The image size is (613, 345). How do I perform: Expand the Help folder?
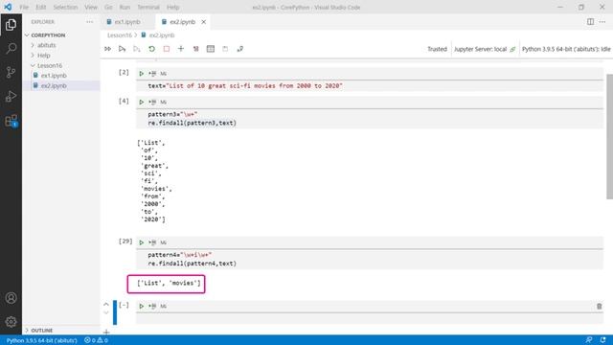(43, 56)
